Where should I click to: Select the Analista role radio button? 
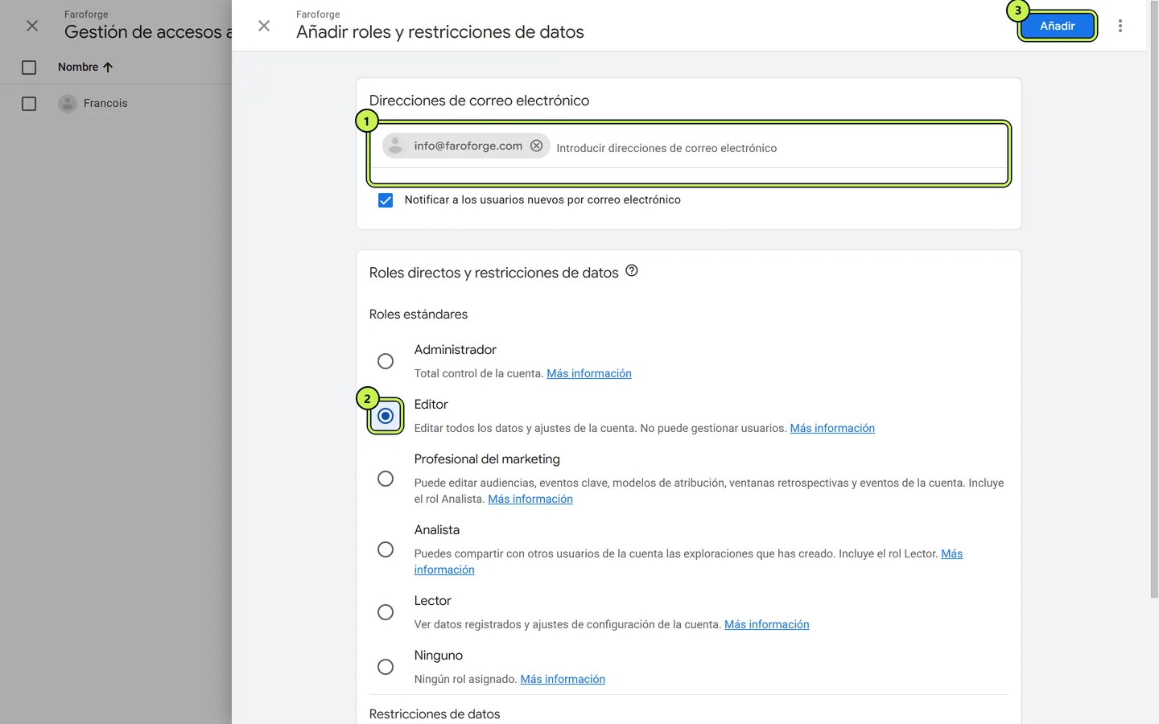[x=386, y=549]
